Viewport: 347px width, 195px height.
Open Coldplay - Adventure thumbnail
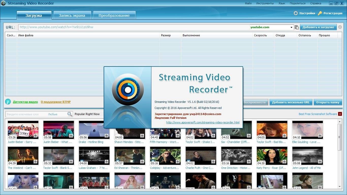pos(165,156)
